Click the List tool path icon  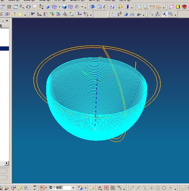(46, 14)
